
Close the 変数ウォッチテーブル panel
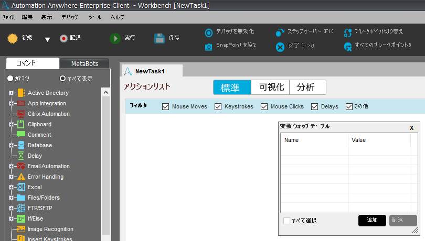pyautogui.click(x=411, y=128)
